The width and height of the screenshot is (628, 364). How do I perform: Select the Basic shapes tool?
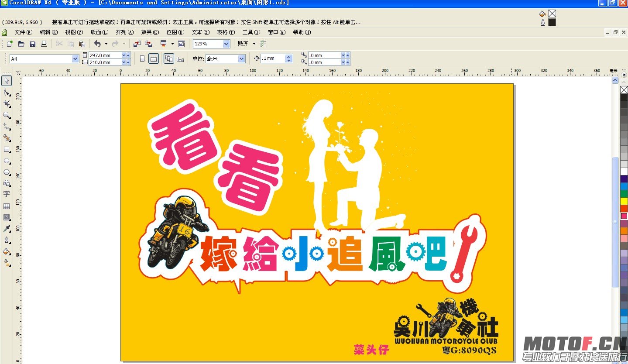coord(7,183)
